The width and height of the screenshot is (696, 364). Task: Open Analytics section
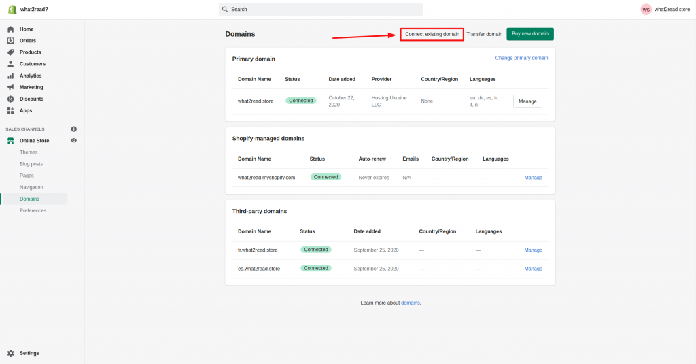click(31, 76)
